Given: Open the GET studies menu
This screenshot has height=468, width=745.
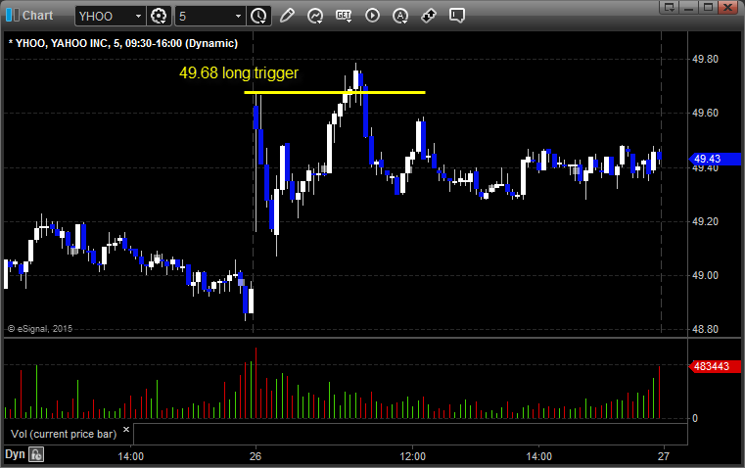Looking at the screenshot, I should click(x=344, y=16).
